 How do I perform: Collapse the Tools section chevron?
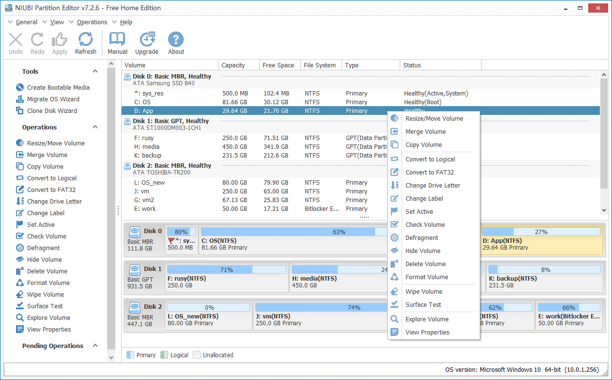(x=95, y=72)
